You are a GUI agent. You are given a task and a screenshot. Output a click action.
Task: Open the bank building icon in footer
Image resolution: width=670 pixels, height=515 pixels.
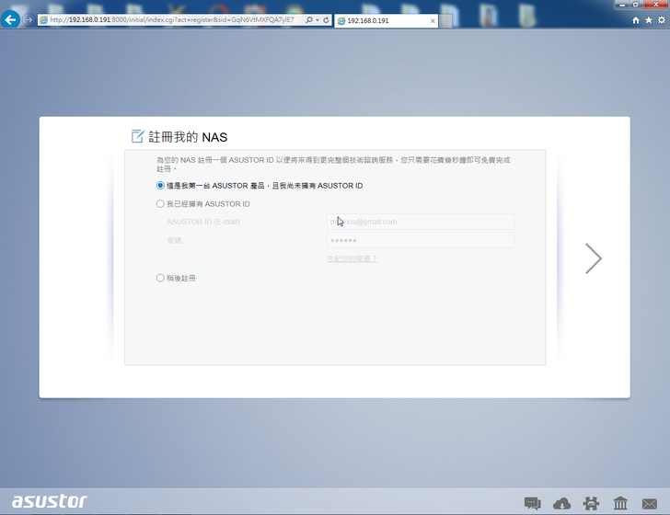[620, 503]
